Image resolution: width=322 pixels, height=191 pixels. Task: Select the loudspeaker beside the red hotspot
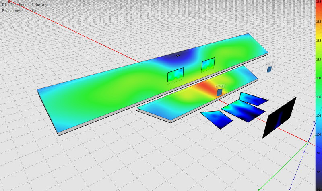[219, 92]
